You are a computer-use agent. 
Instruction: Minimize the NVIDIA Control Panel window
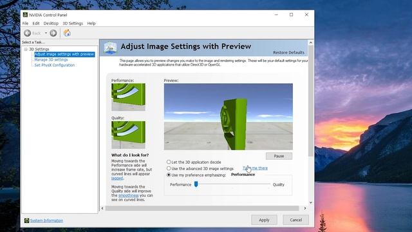coord(276,15)
